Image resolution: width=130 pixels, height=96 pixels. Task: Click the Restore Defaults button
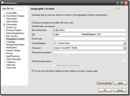[x=105, y=83]
